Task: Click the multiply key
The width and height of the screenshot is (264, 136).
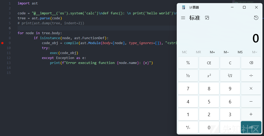Action: (x=251, y=88)
